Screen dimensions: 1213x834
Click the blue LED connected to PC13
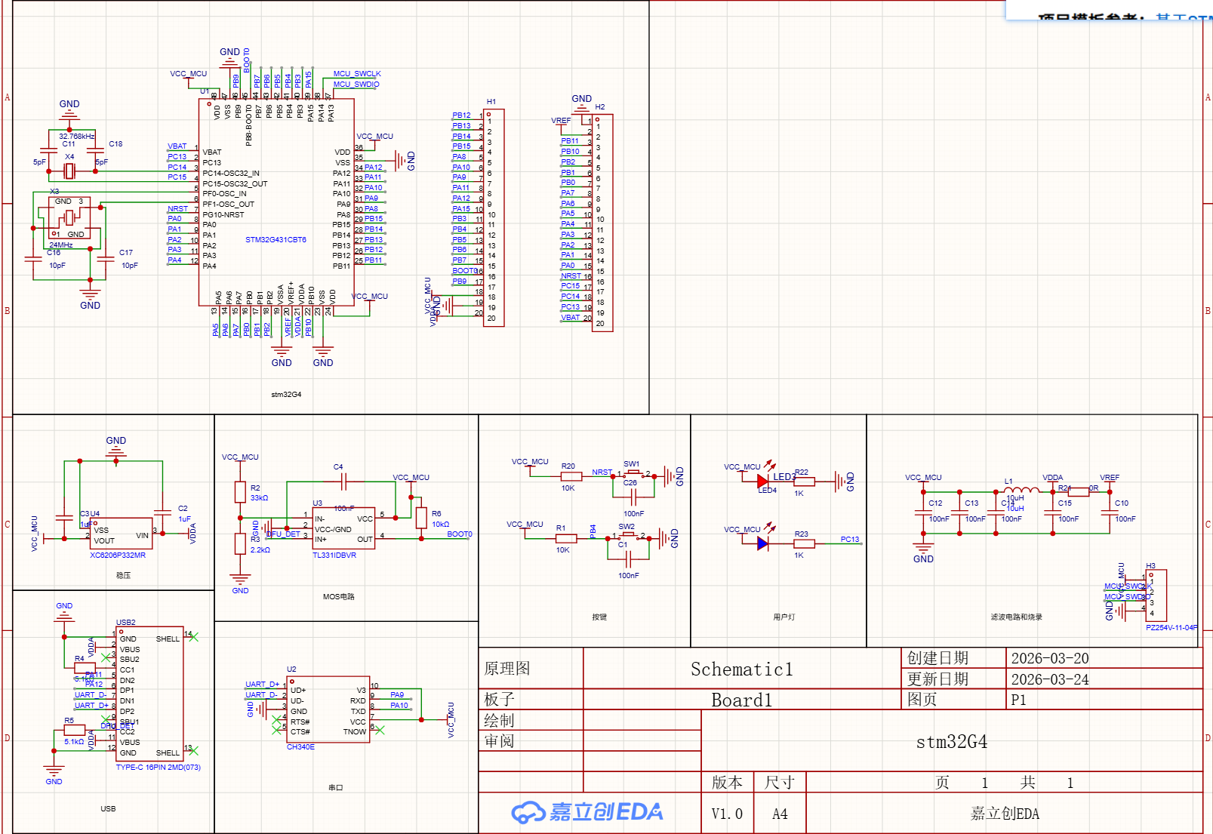coord(763,543)
